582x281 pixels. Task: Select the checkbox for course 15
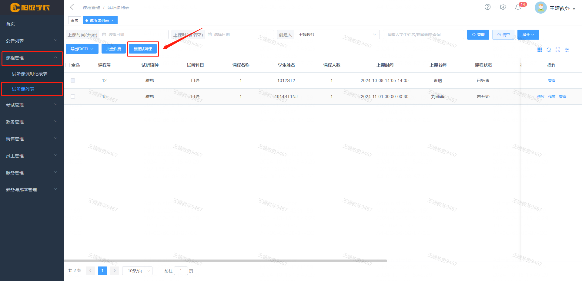(73, 96)
